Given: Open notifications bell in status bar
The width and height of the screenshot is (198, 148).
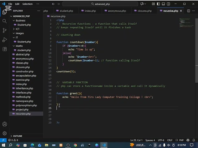Looking at the screenshot, I should point(194,140).
